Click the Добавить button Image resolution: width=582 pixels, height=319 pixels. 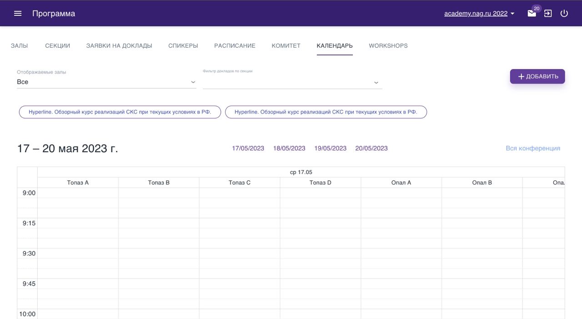click(x=537, y=76)
